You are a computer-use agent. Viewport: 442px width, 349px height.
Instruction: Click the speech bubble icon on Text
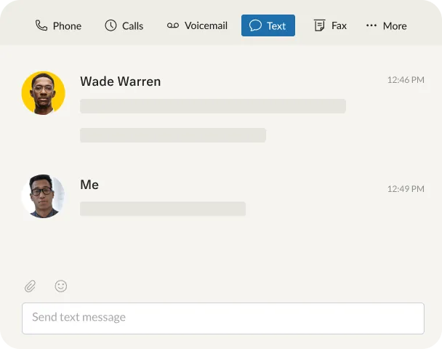click(255, 25)
